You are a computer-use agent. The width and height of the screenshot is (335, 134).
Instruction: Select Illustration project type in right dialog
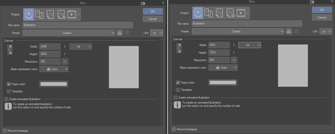pos(198,13)
